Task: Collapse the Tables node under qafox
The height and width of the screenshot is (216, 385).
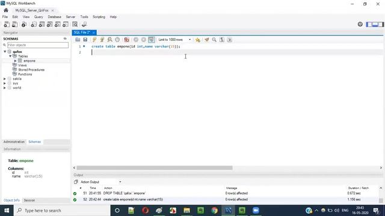Action: coord(10,56)
